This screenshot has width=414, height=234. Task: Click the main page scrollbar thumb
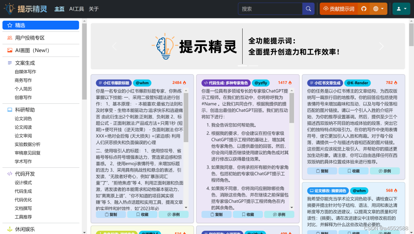pos(411,35)
